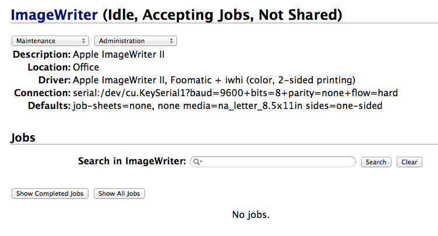Screen dimensions: 438x236
Task: Expand the Administration dropdown menu
Action: point(136,41)
